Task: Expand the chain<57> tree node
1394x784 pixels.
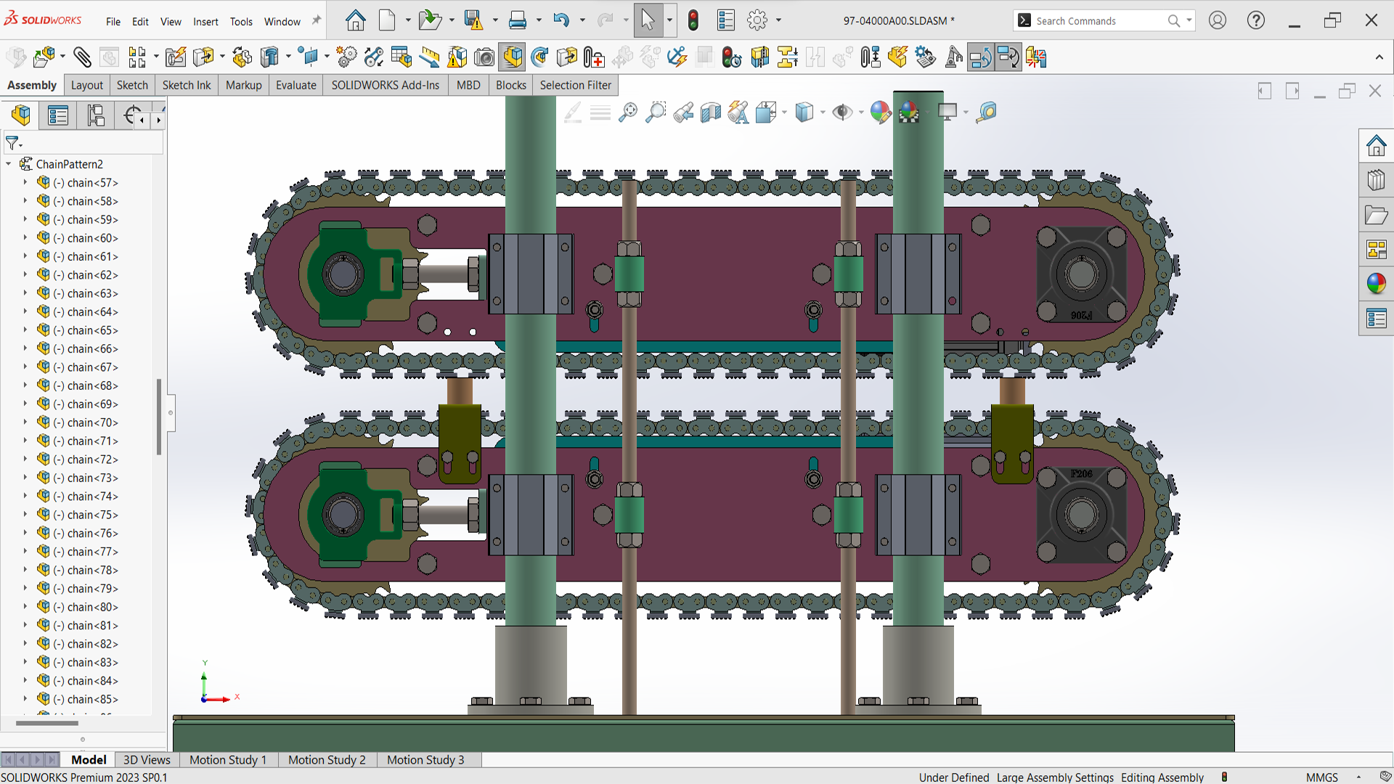Action: pos(25,182)
